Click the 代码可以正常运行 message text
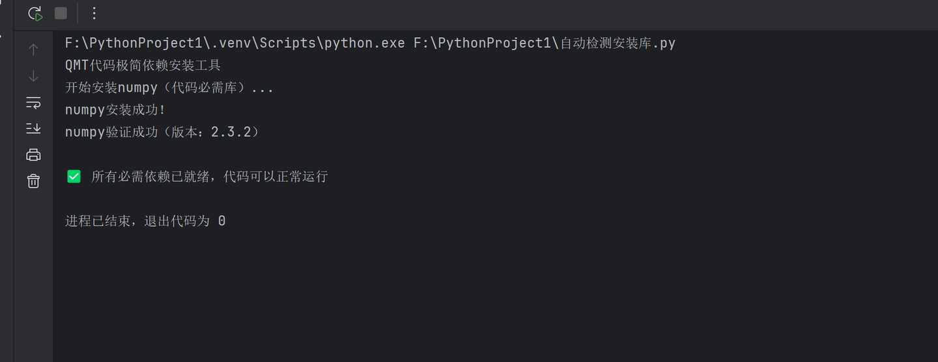Viewport: 938px width, 362px height. tap(275, 176)
